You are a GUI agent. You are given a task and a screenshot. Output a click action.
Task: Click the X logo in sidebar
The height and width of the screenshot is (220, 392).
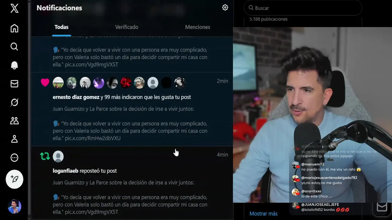click(14, 8)
